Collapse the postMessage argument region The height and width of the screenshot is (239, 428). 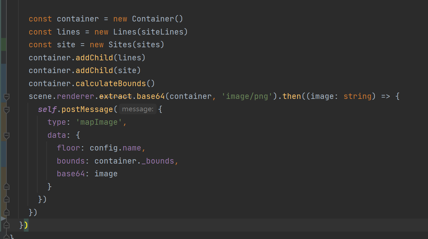(6, 109)
